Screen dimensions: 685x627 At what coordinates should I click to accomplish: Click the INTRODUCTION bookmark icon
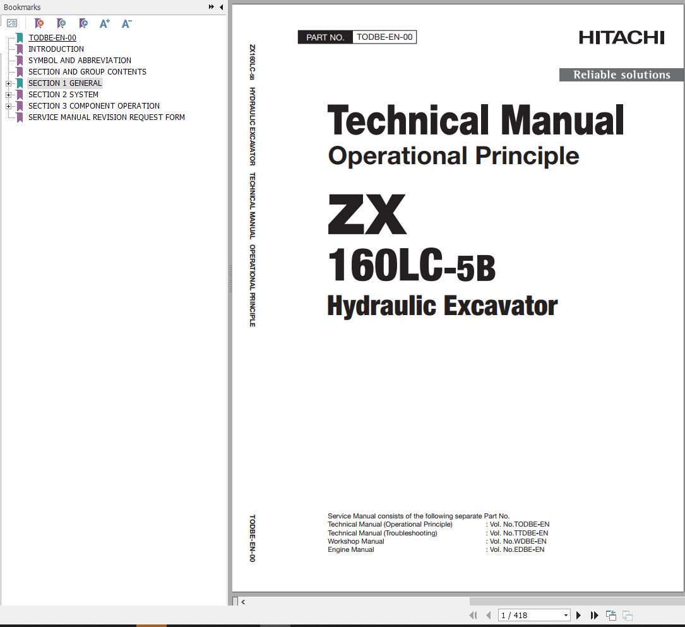coord(20,49)
